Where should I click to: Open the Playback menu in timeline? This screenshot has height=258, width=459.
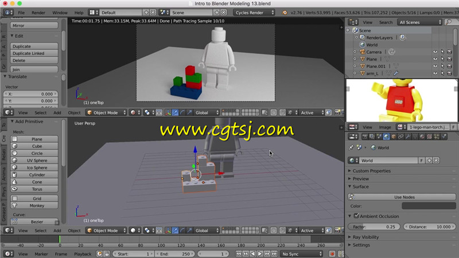tap(83, 254)
